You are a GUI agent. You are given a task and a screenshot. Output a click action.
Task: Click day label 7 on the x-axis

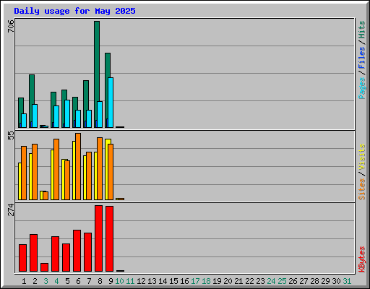point(89,281)
